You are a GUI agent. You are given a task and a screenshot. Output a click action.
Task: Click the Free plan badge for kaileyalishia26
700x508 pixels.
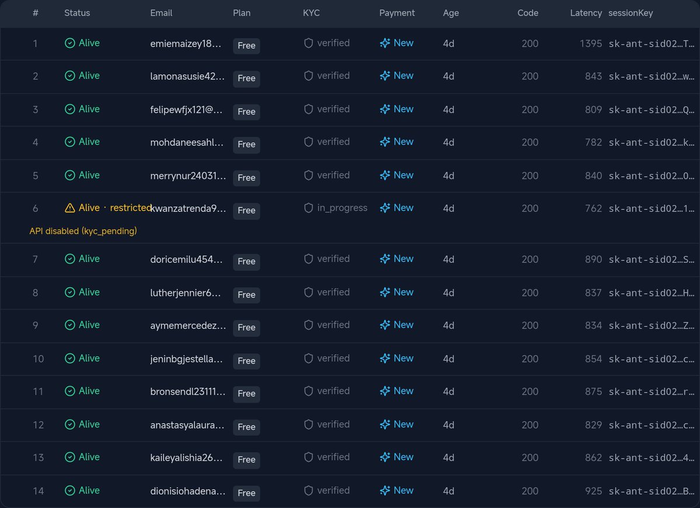click(x=247, y=460)
